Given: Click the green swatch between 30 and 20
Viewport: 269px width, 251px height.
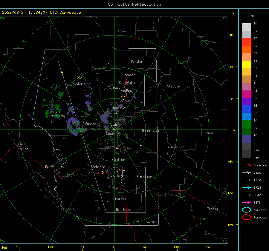Looking at the screenshot, I should coord(246,124).
